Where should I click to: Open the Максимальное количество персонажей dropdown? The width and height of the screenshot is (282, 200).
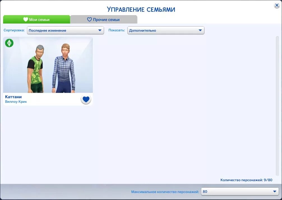tap(240, 192)
